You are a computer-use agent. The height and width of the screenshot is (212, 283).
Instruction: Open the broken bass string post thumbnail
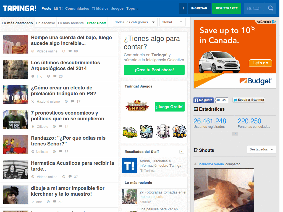coord(16,44)
